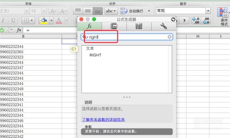230x138 pixels.
Task: Click cell containing 99602232341
Action: click(31, 105)
